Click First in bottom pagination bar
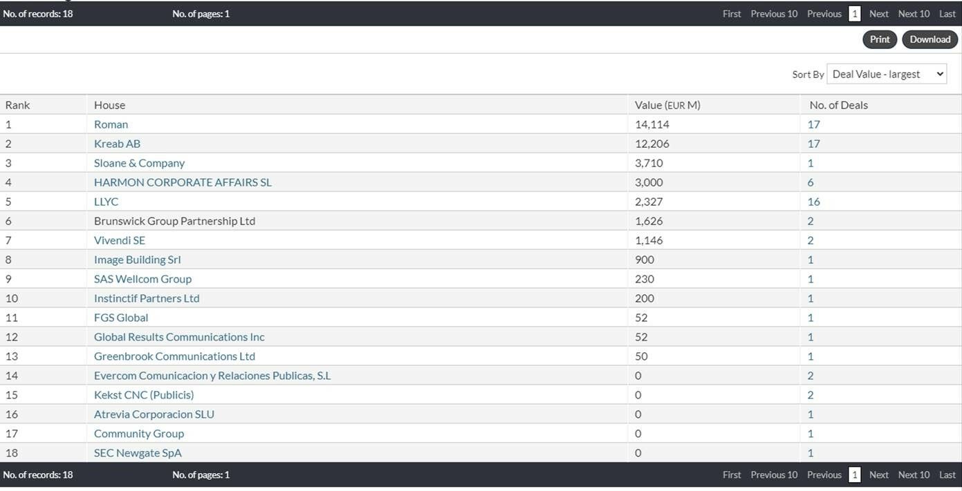This screenshot has width=962, height=491. tap(732, 475)
